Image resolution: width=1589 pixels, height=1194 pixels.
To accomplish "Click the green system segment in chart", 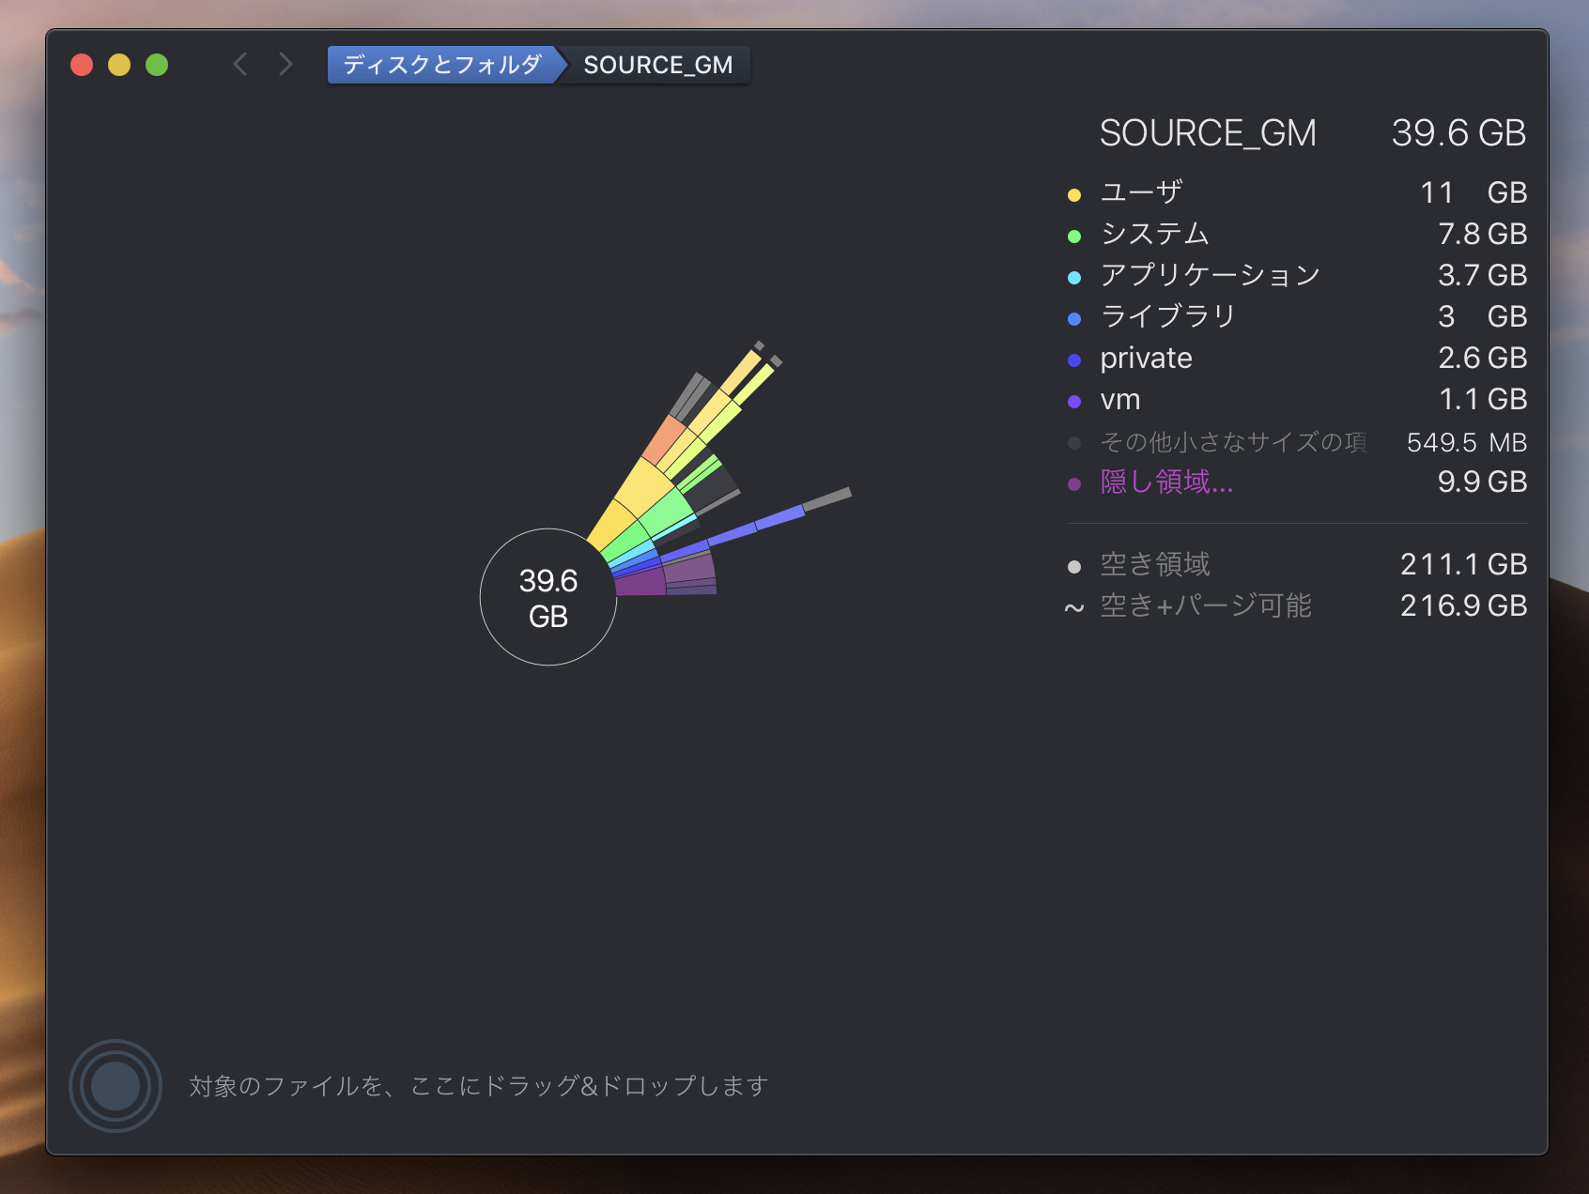I will pos(668,513).
